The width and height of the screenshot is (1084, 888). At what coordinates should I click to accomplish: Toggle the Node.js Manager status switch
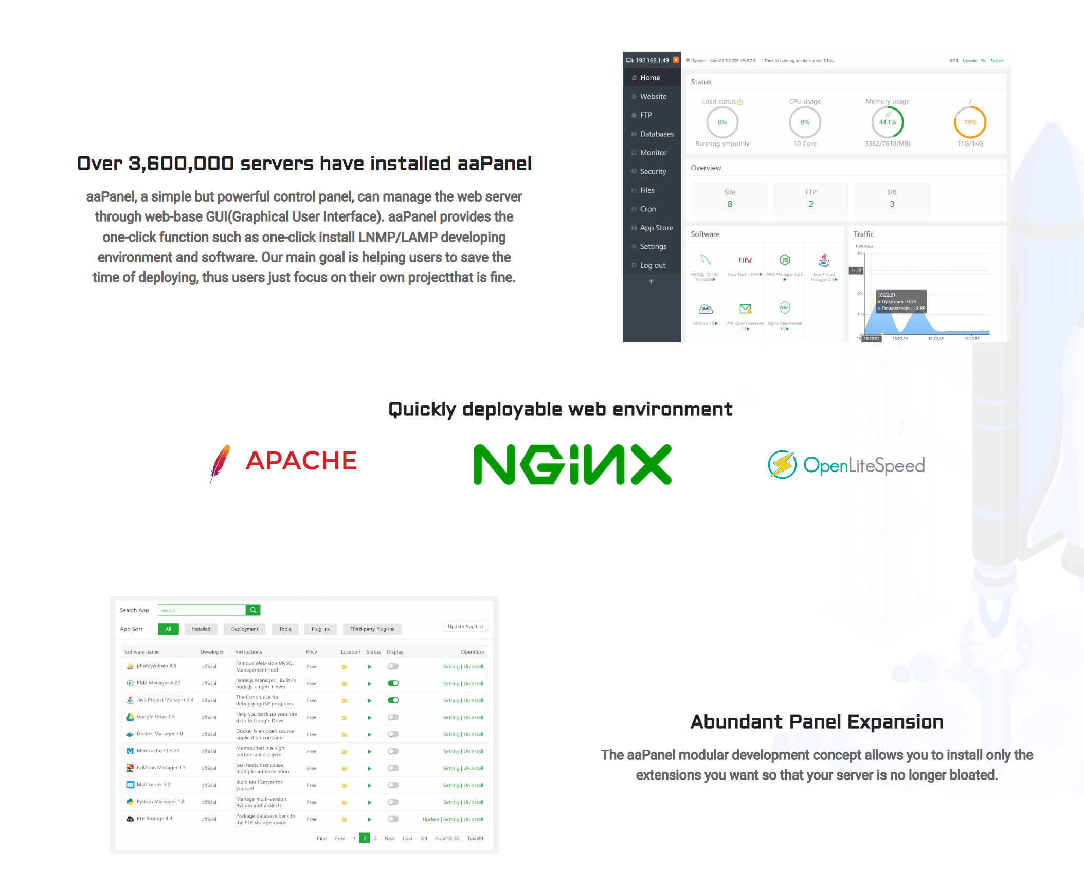(x=393, y=683)
